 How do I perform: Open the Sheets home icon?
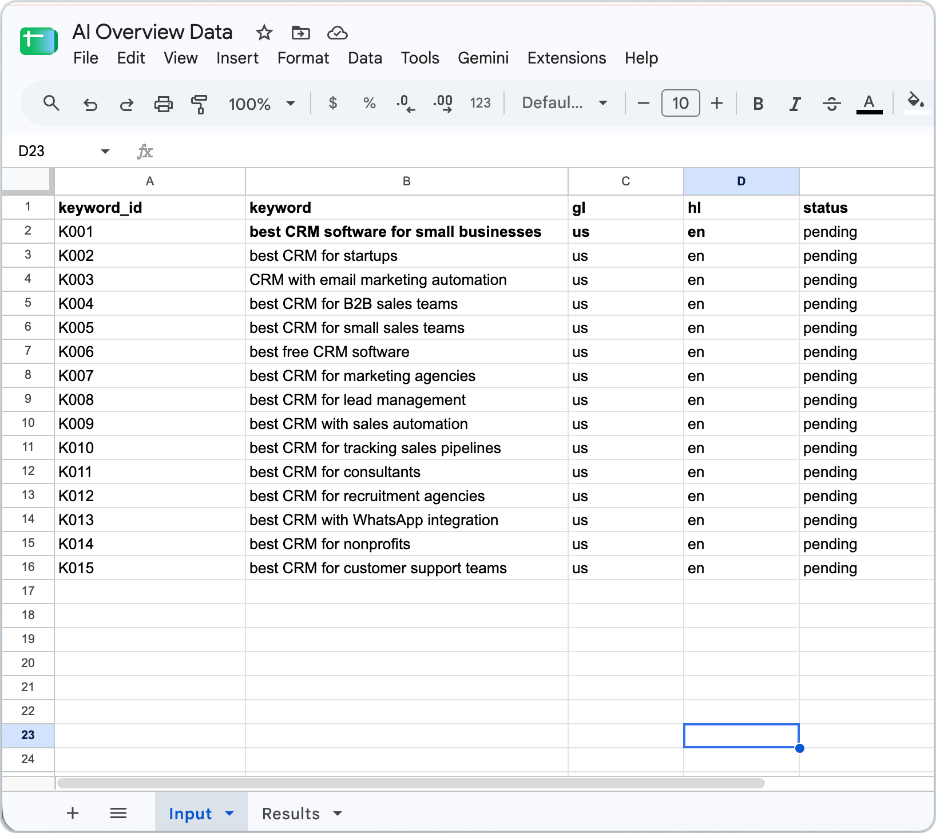[x=38, y=41]
